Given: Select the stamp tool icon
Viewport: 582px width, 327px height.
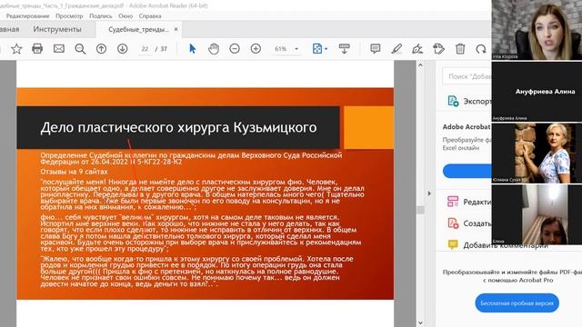Looking at the screenshot, I should pos(438,48).
